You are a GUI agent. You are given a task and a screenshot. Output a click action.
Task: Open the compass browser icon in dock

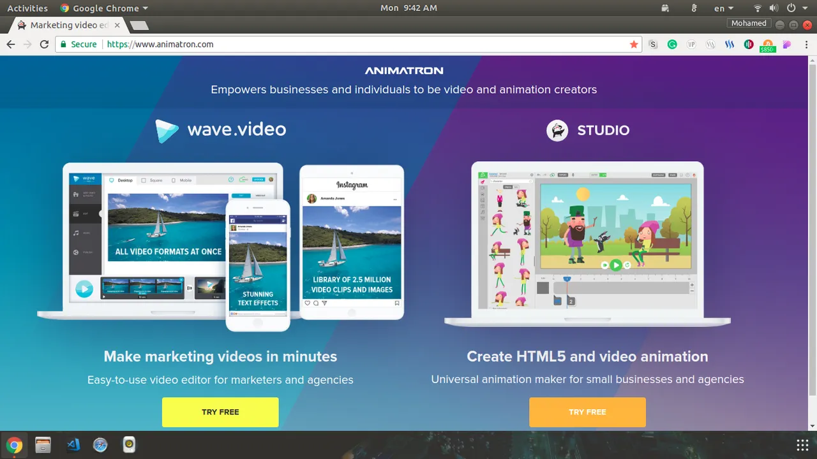(x=100, y=445)
